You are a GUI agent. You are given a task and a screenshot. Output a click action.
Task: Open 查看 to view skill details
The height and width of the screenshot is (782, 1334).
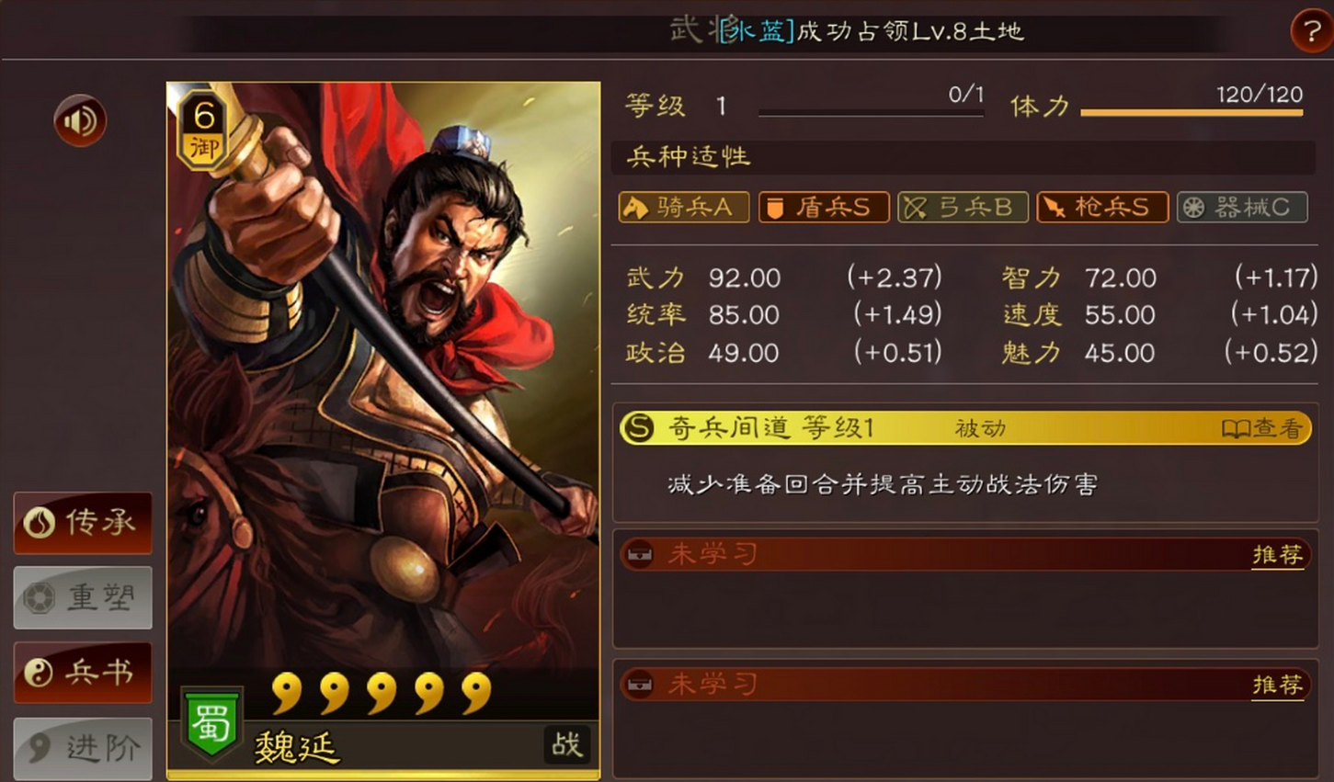pyautogui.click(x=1262, y=428)
